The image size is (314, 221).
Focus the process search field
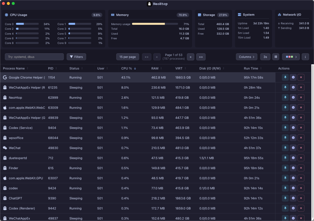34,57
